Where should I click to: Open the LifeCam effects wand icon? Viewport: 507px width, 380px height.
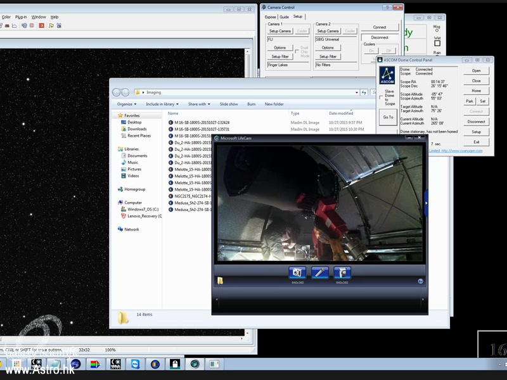pyautogui.click(x=320, y=272)
